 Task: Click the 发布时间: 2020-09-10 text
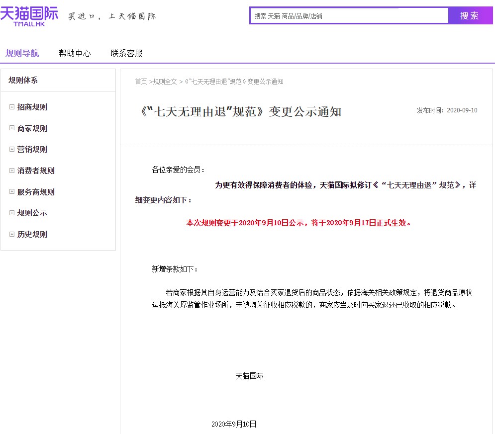(447, 110)
